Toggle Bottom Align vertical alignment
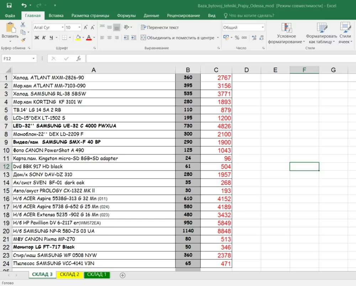This screenshot has width=356, height=286. tap(117, 27)
